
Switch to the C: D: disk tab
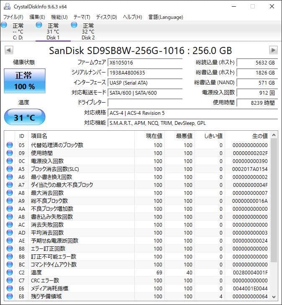tap(18, 31)
